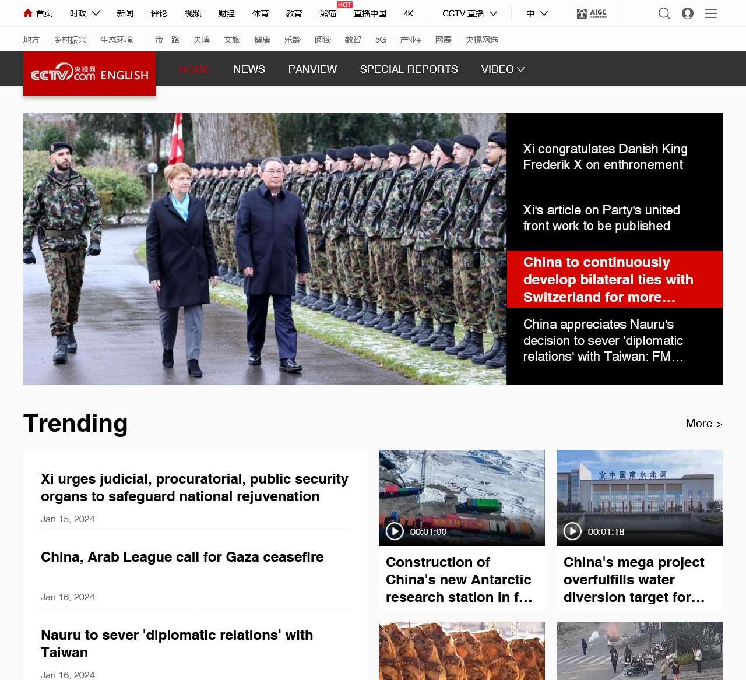Screen dimensions: 746x680
Task: Click the Trending More > link
Action: point(704,424)
